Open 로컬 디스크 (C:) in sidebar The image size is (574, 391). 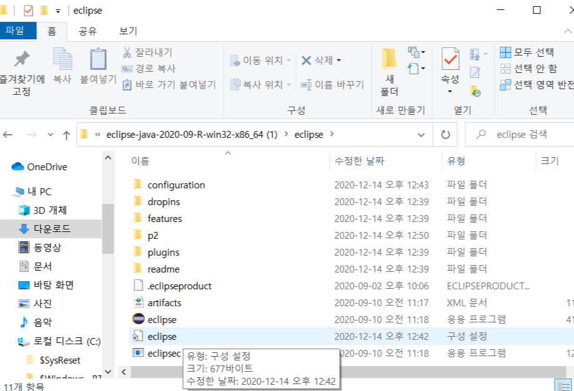pyautogui.click(x=59, y=341)
